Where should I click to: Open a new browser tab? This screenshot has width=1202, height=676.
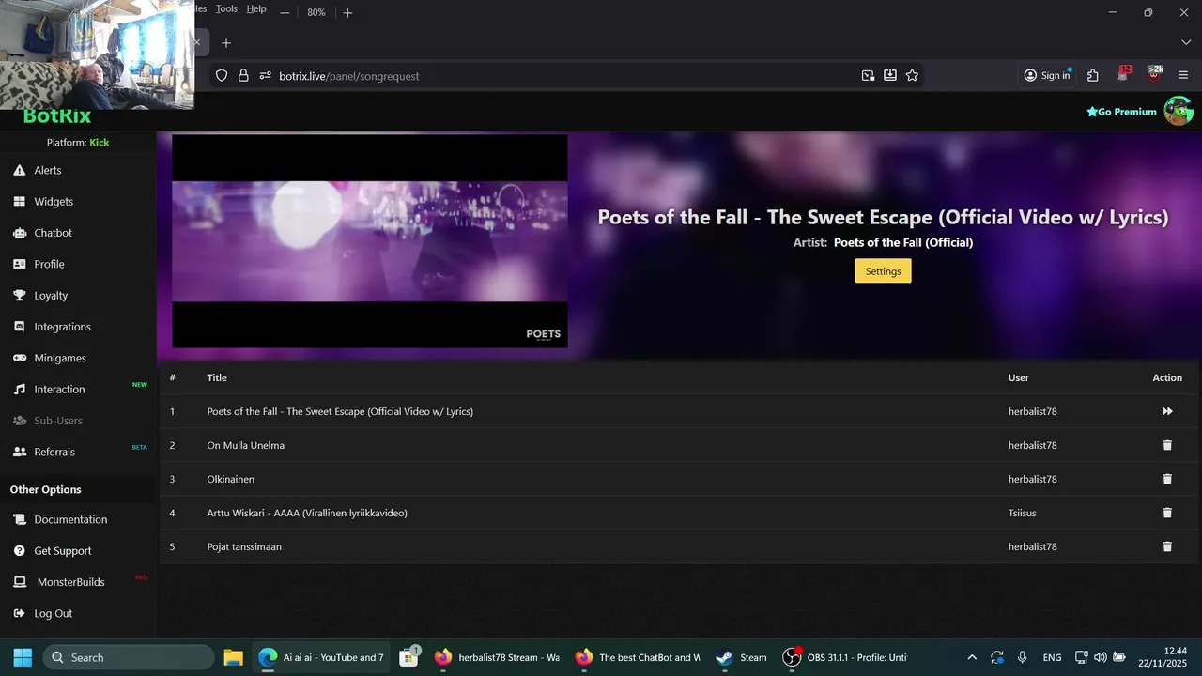(x=225, y=42)
